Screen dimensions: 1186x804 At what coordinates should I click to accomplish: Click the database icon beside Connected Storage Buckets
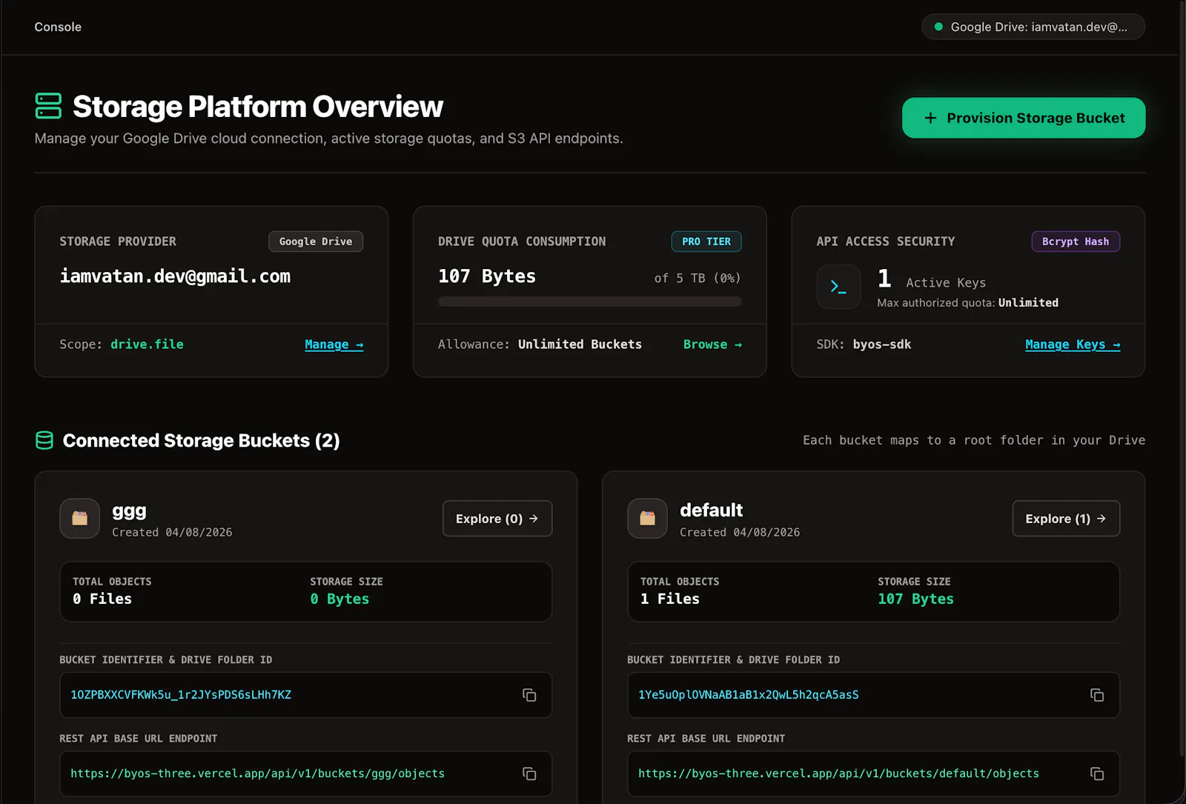click(44, 440)
